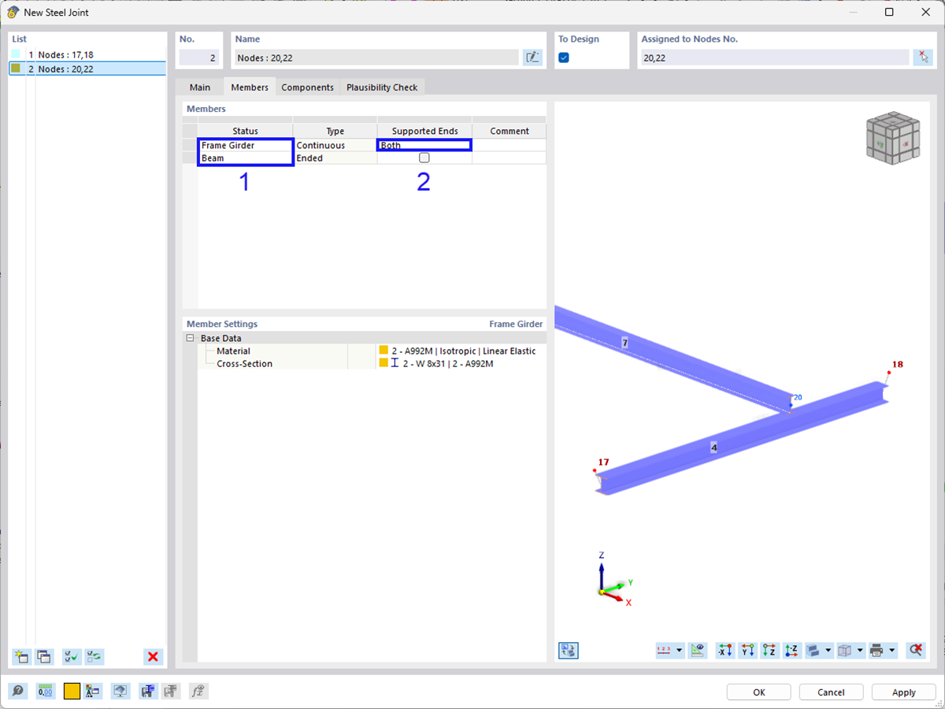
Task: Click the navigation cube in preview
Action: click(894, 140)
